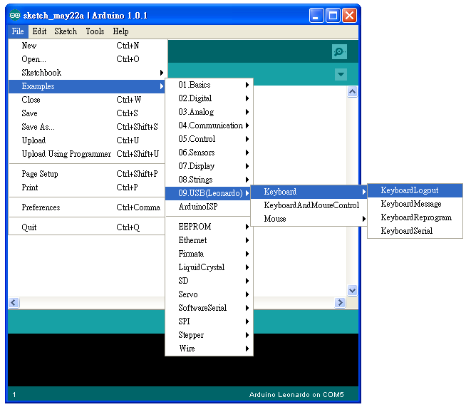
Task: Open the KeyboardReprogram example
Action: pos(415,217)
